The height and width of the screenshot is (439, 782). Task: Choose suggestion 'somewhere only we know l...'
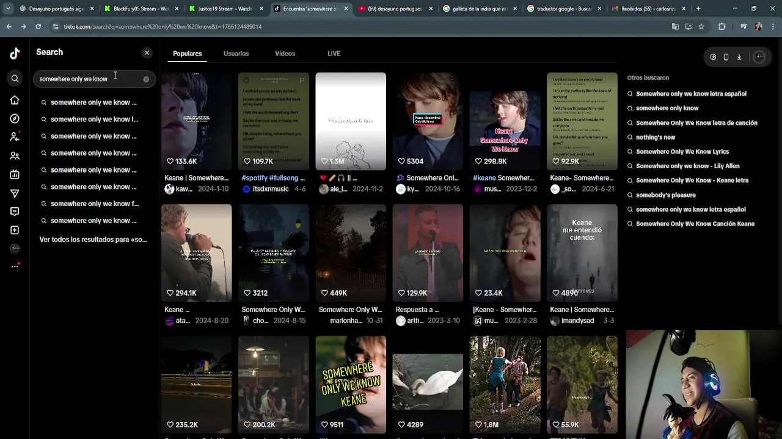94,120
